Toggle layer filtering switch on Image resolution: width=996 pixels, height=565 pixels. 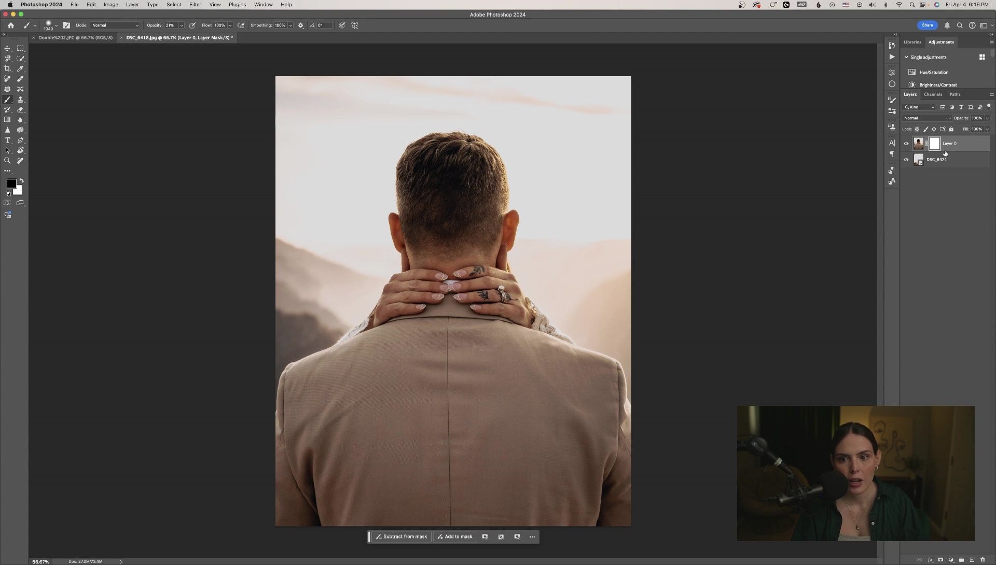(989, 106)
